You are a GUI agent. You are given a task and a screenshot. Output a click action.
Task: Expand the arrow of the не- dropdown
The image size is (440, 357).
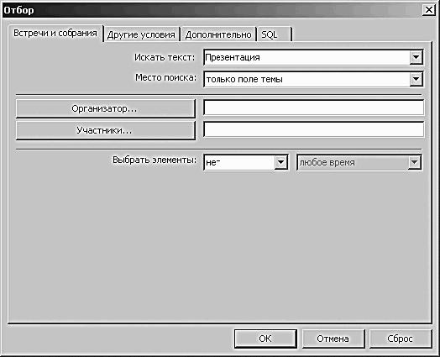coord(280,162)
